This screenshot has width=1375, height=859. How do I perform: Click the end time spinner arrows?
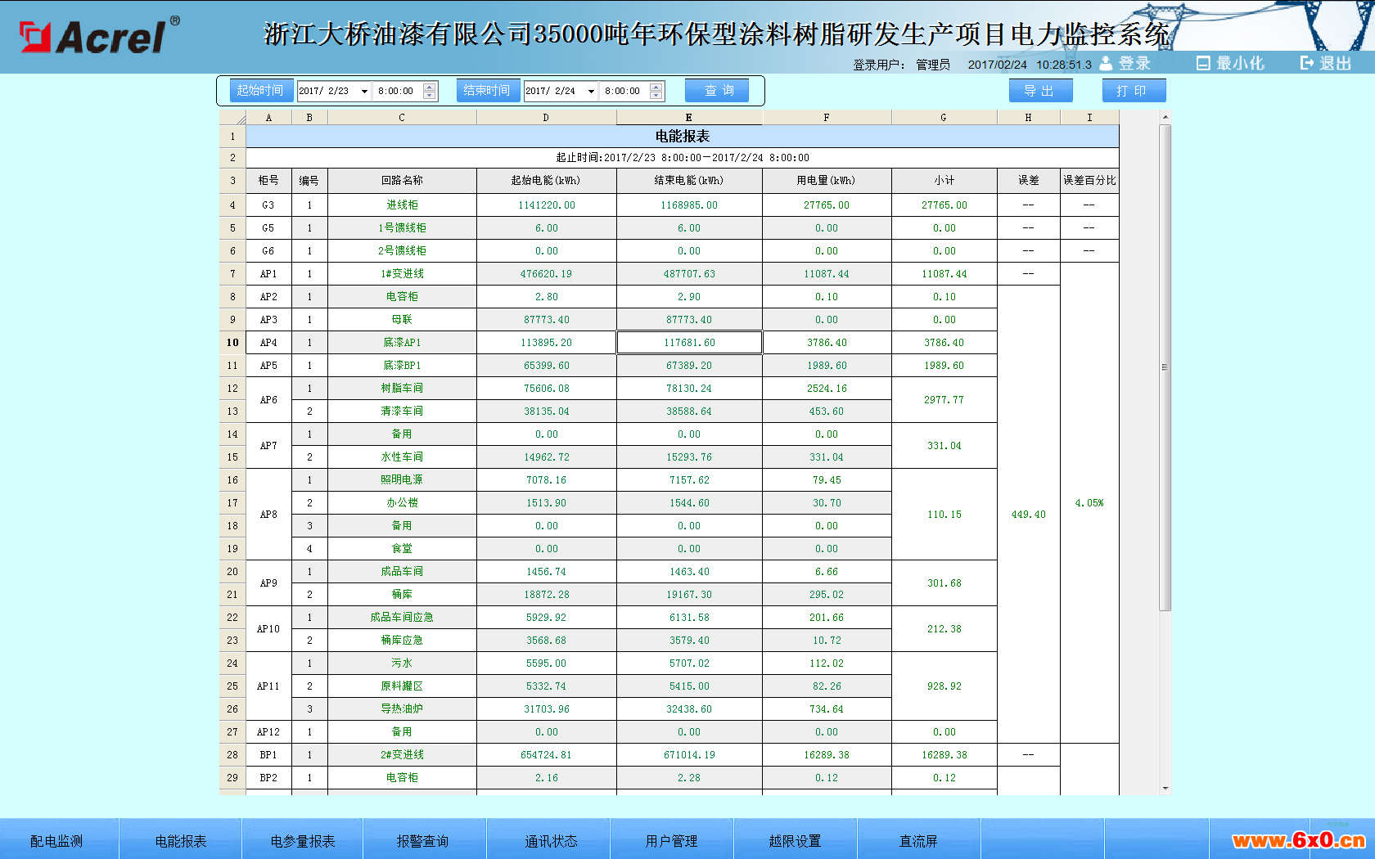tap(656, 91)
